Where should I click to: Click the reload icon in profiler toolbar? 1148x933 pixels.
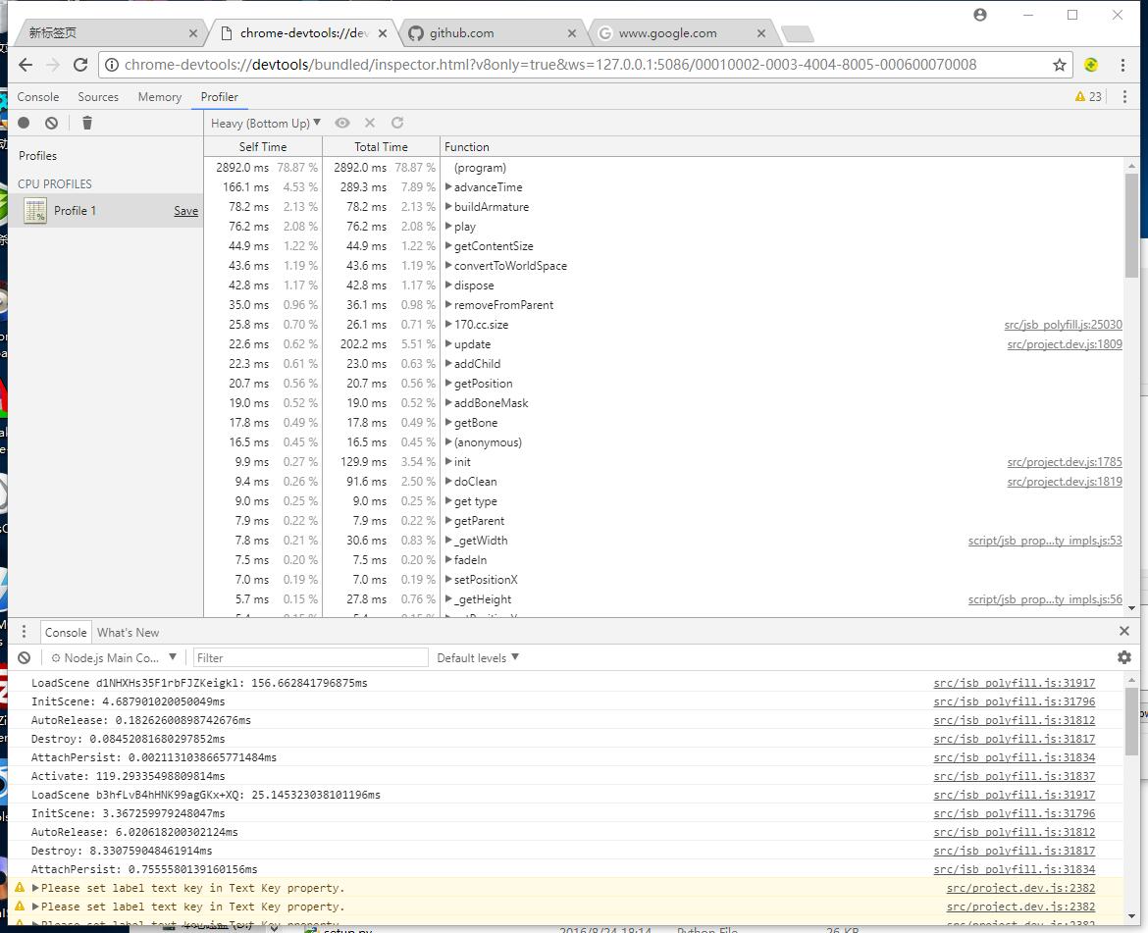[397, 123]
